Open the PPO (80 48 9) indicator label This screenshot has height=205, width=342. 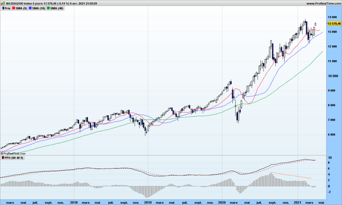[12, 158]
